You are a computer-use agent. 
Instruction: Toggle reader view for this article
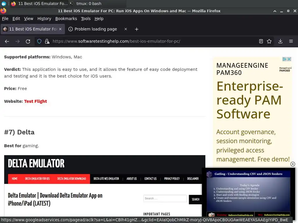click(261, 41)
